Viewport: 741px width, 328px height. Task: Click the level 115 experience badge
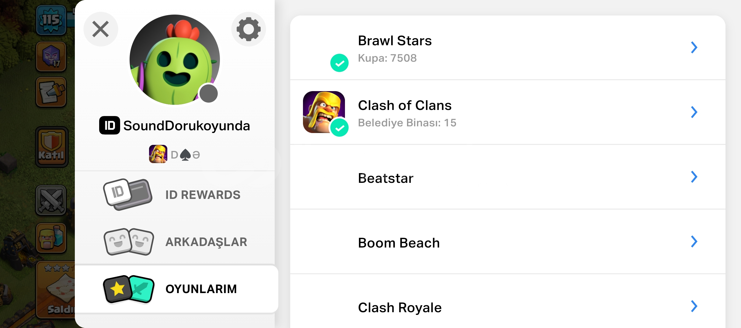(x=51, y=21)
